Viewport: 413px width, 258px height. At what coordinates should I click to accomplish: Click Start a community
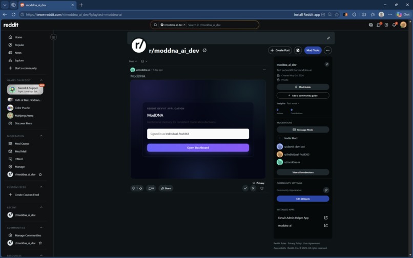[x=26, y=68]
